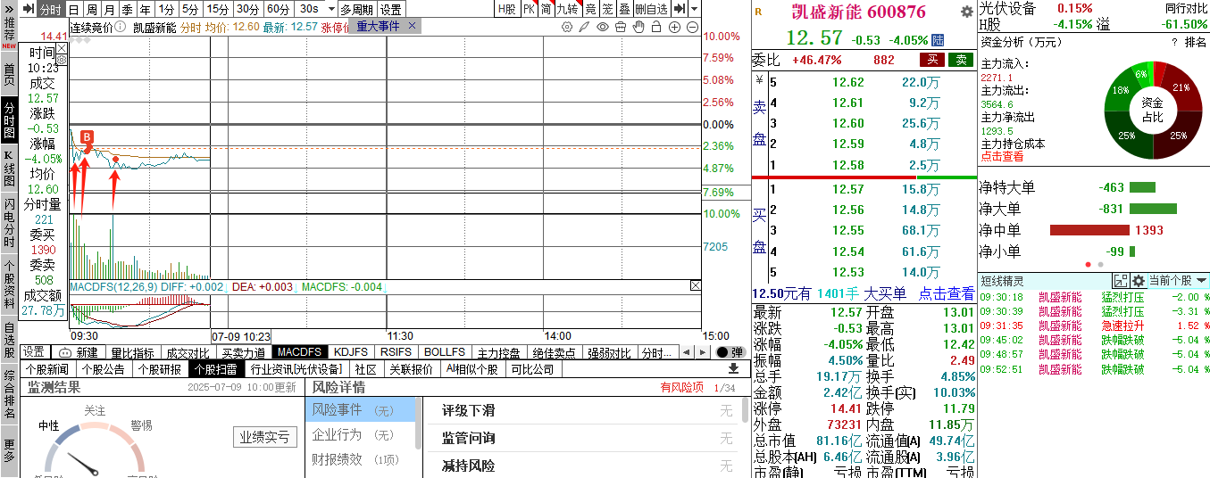Screen dimensions: 1210x478
Task: Select the BOLLFS indicator tab
Action: [445, 352]
